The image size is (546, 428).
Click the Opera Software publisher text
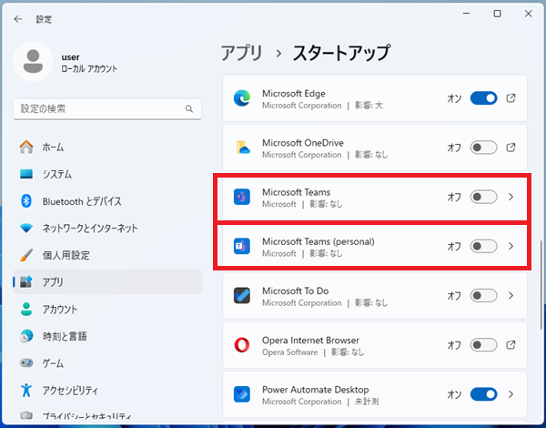pos(289,352)
